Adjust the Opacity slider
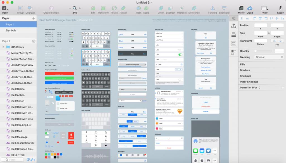This screenshot has width=286, height=163. [263, 51]
